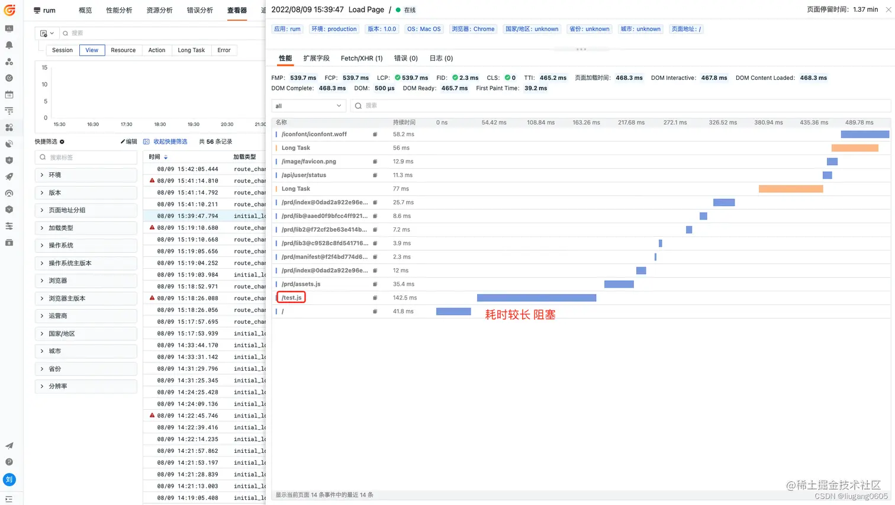Open quick filter settings gear icon
Screen dimensions: 895x505
[x=62, y=142]
